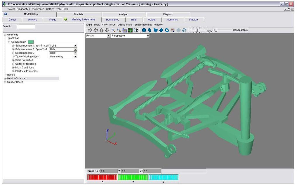Screen dimensions: 299x188
Task: Click the up arrow view icon
Action: pos(101,30)
